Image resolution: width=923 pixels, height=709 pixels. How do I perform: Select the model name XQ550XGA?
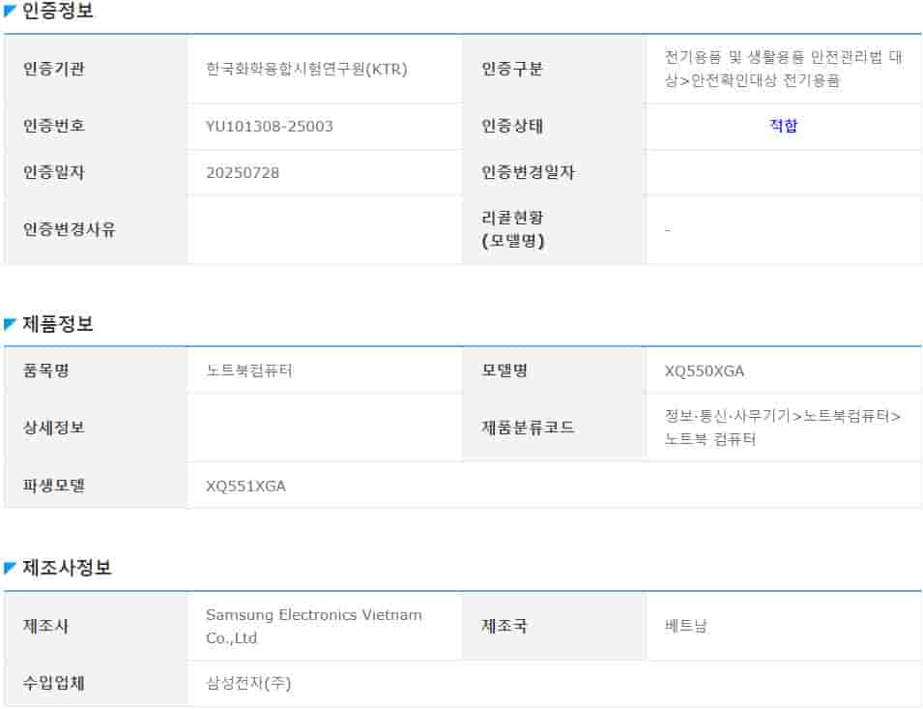pos(705,371)
